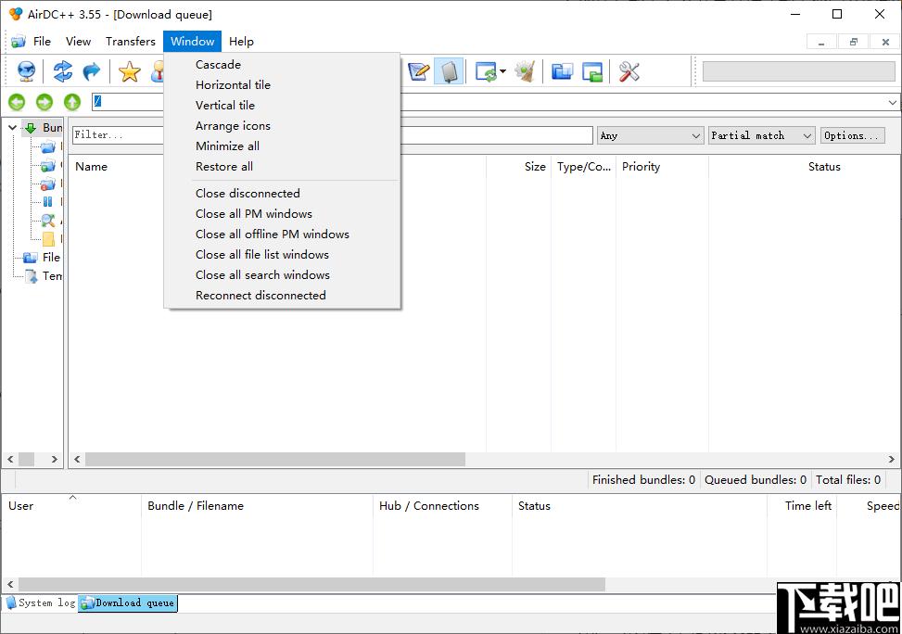Image resolution: width=902 pixels, height=634 pixels.
Task: Select the paused bundles tree icon
Action: pyautogui.click(x=48, y=202)
